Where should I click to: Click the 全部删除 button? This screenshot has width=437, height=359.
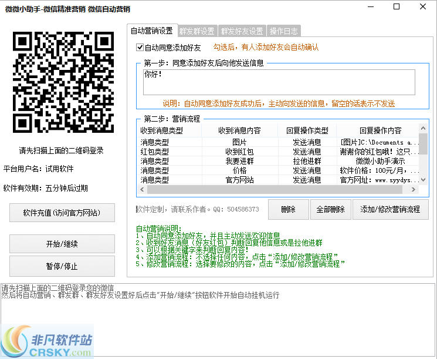[331, 209]
